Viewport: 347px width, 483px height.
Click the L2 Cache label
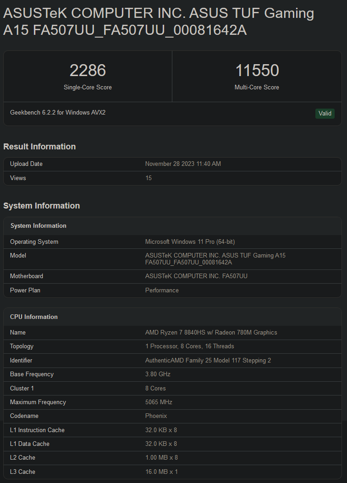click(x=22, y=458)
